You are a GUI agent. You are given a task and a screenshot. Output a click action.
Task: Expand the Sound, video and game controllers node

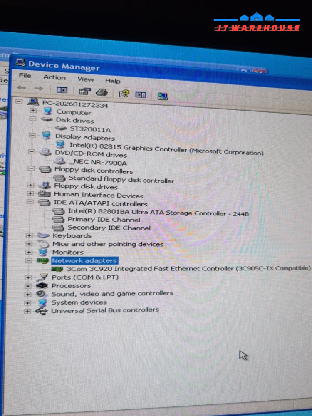[x=27, y=295]
